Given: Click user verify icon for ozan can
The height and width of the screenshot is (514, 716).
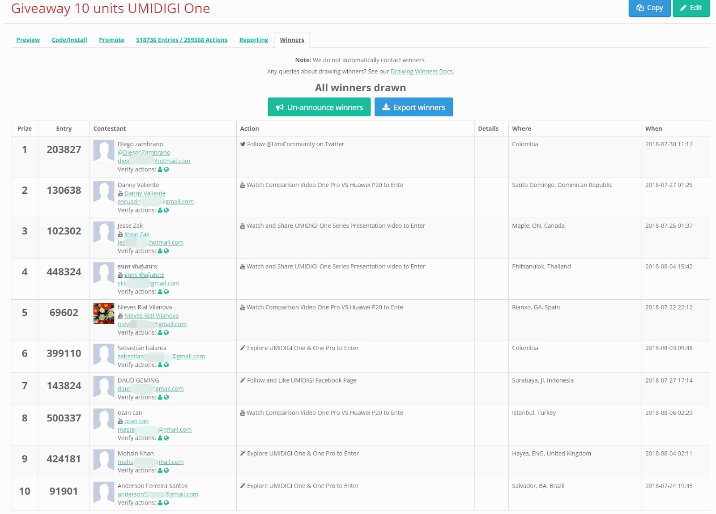Looking at the screenshot, I should coord(160,438).
